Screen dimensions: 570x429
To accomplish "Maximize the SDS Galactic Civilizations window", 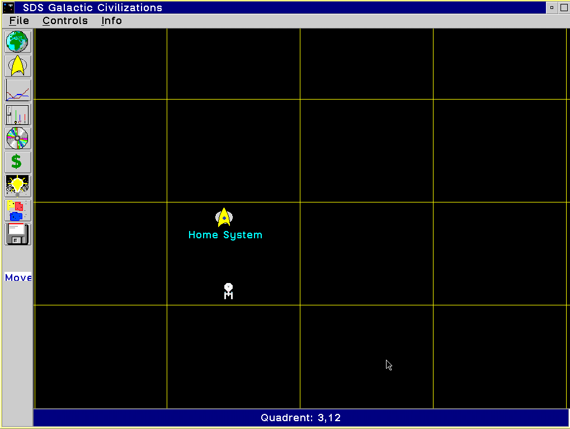I will point(564,8).
